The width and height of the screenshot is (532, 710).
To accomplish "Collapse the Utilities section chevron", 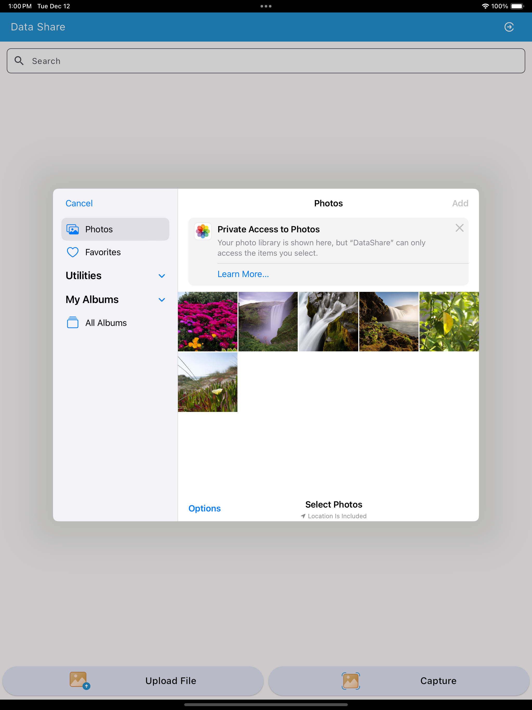I will click(162, 276).
